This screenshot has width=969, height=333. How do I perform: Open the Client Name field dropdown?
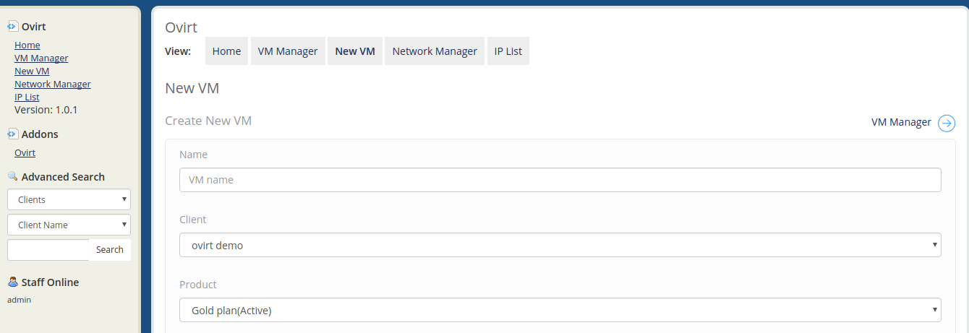click(x=69, y=225)
